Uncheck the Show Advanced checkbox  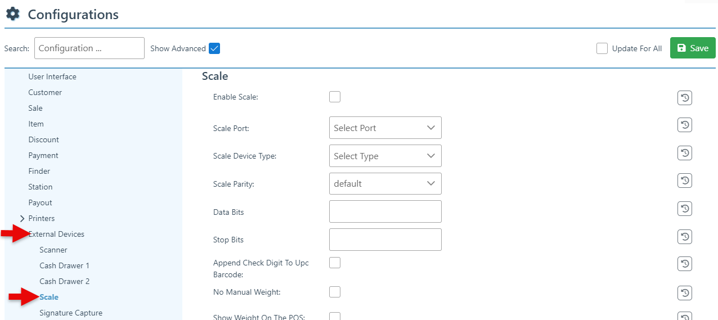point(214,48)
